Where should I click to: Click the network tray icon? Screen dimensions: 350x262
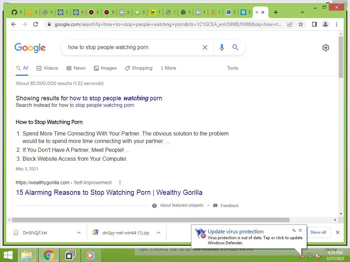pos(310,256)
